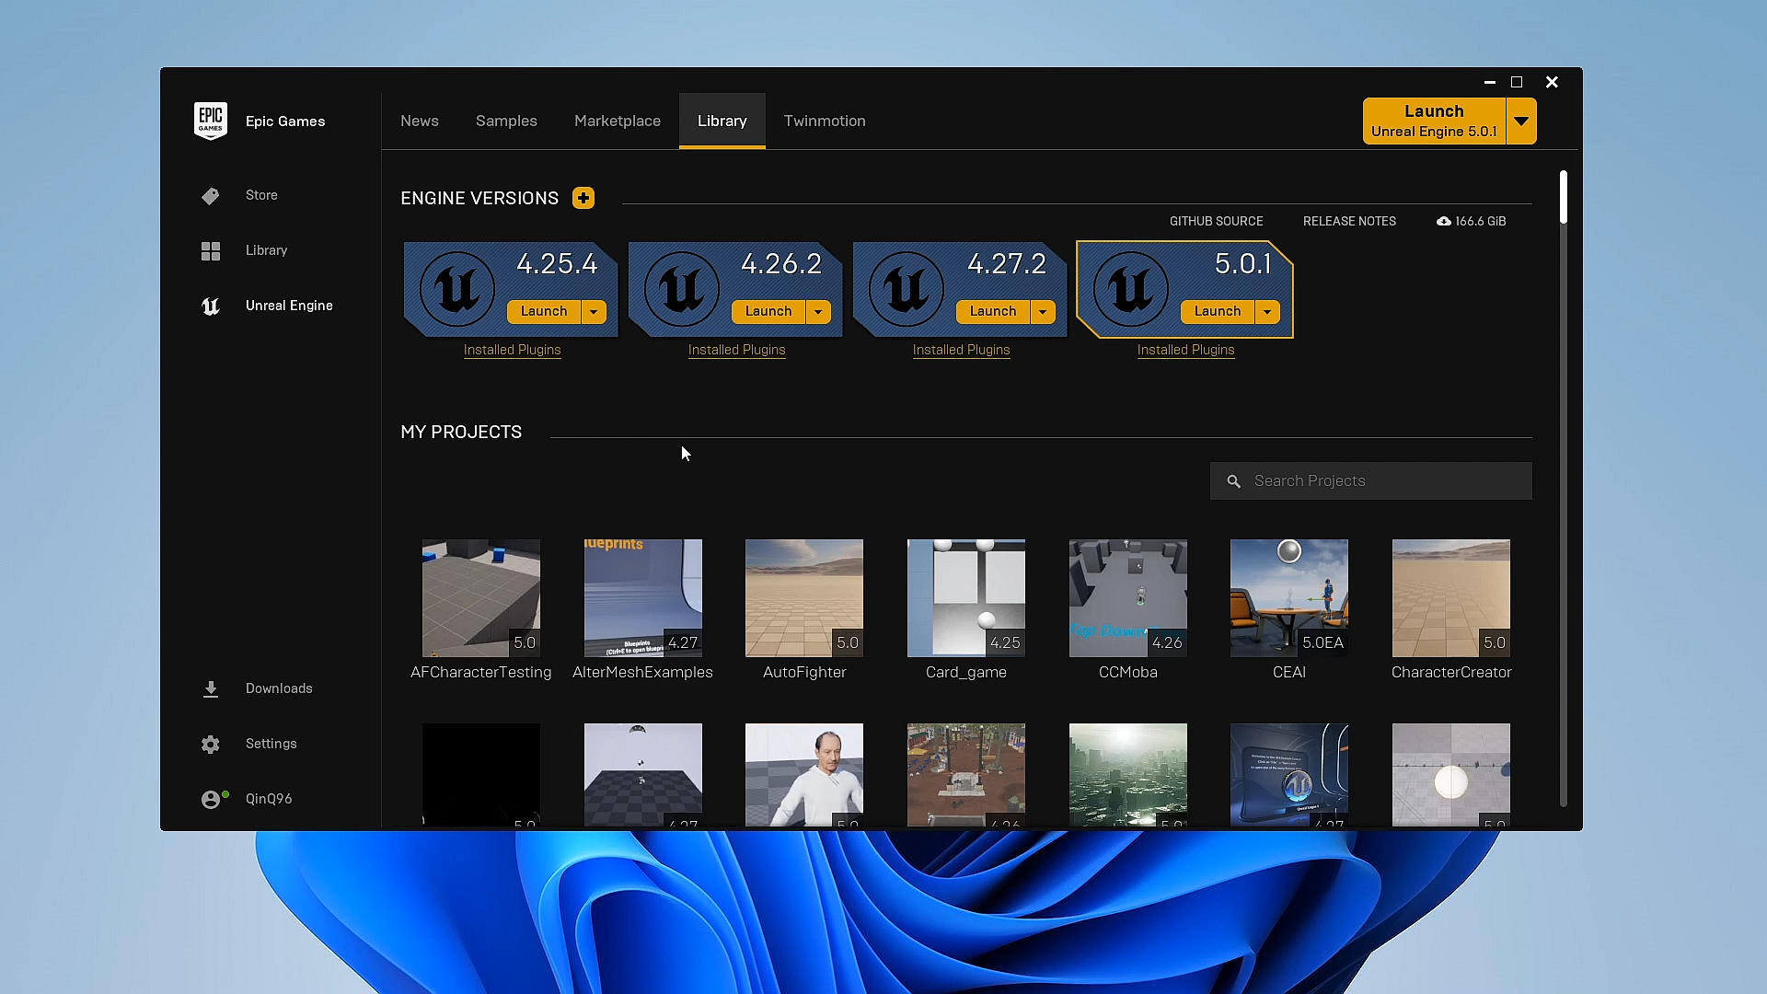Open Downloads arrow icon

point(211,689)
